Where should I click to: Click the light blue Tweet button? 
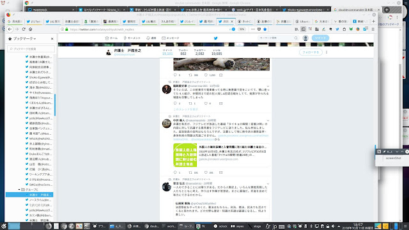click(x=320, y=38)
